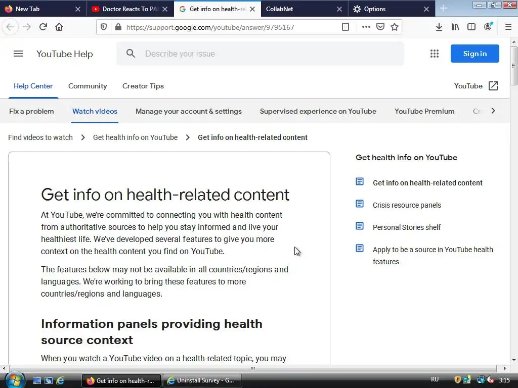
Task: Click Find videos to watch breadcrumb
Action: [x=40, y=137]
